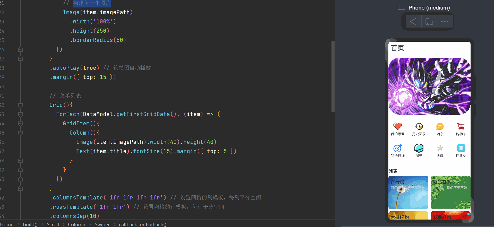Click the .margin({ top: 15 }) line

tap(83, 77)
